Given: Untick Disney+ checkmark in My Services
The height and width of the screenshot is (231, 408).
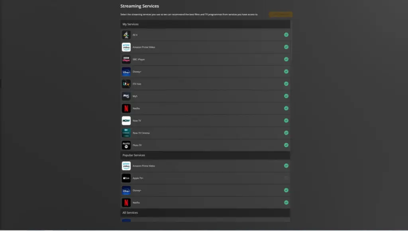Looking at the screenshot, I should point(286,72).
